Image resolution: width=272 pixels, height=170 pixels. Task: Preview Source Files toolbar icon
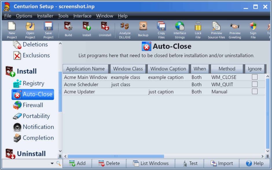(x=216, y=30)
